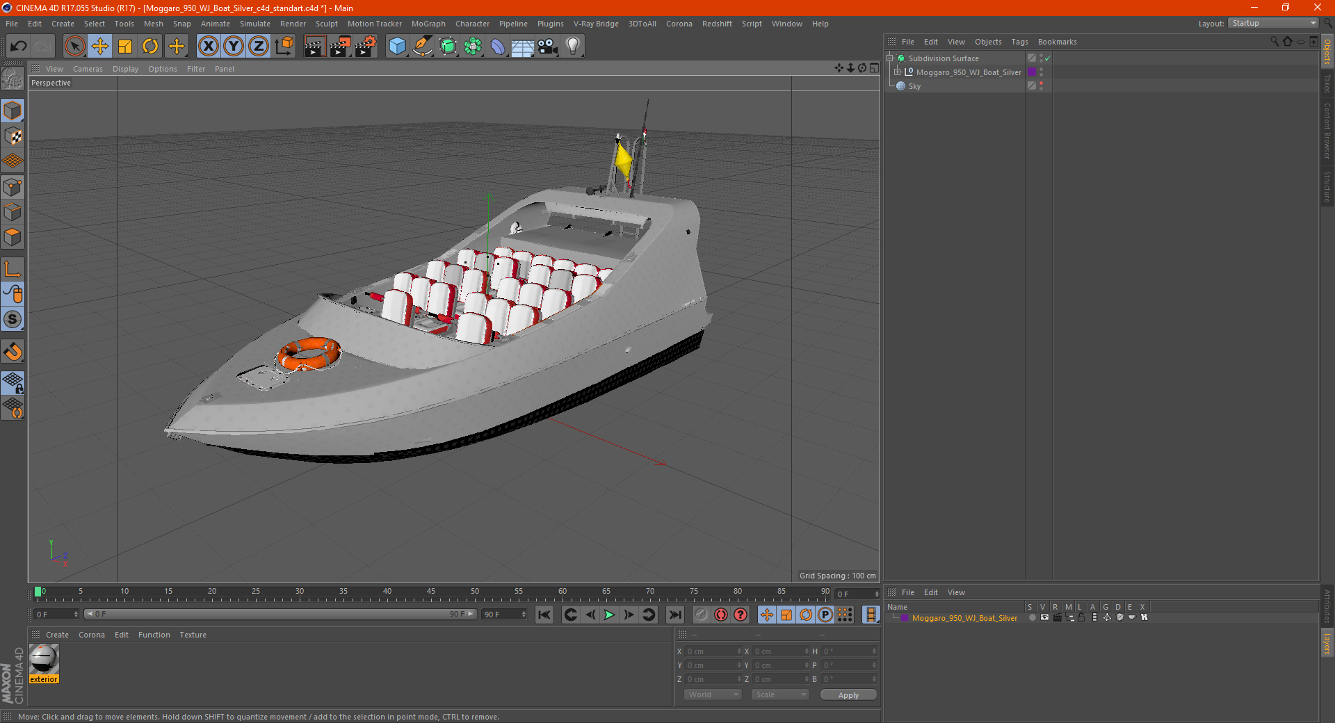Enable the Axis tool
This screenshot has height=723, width=1335.
pos(13,269)
